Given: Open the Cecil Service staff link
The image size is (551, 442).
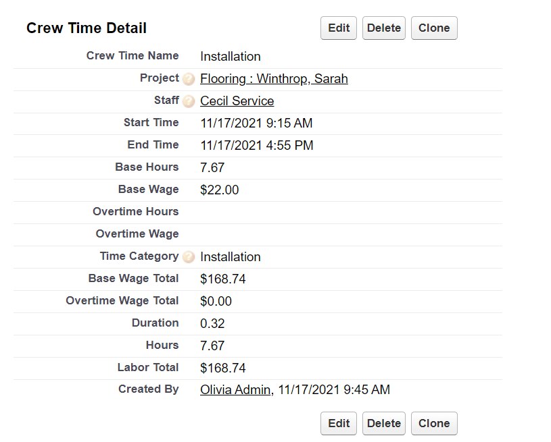Looking at the screenshot, I should pos(237,101).
